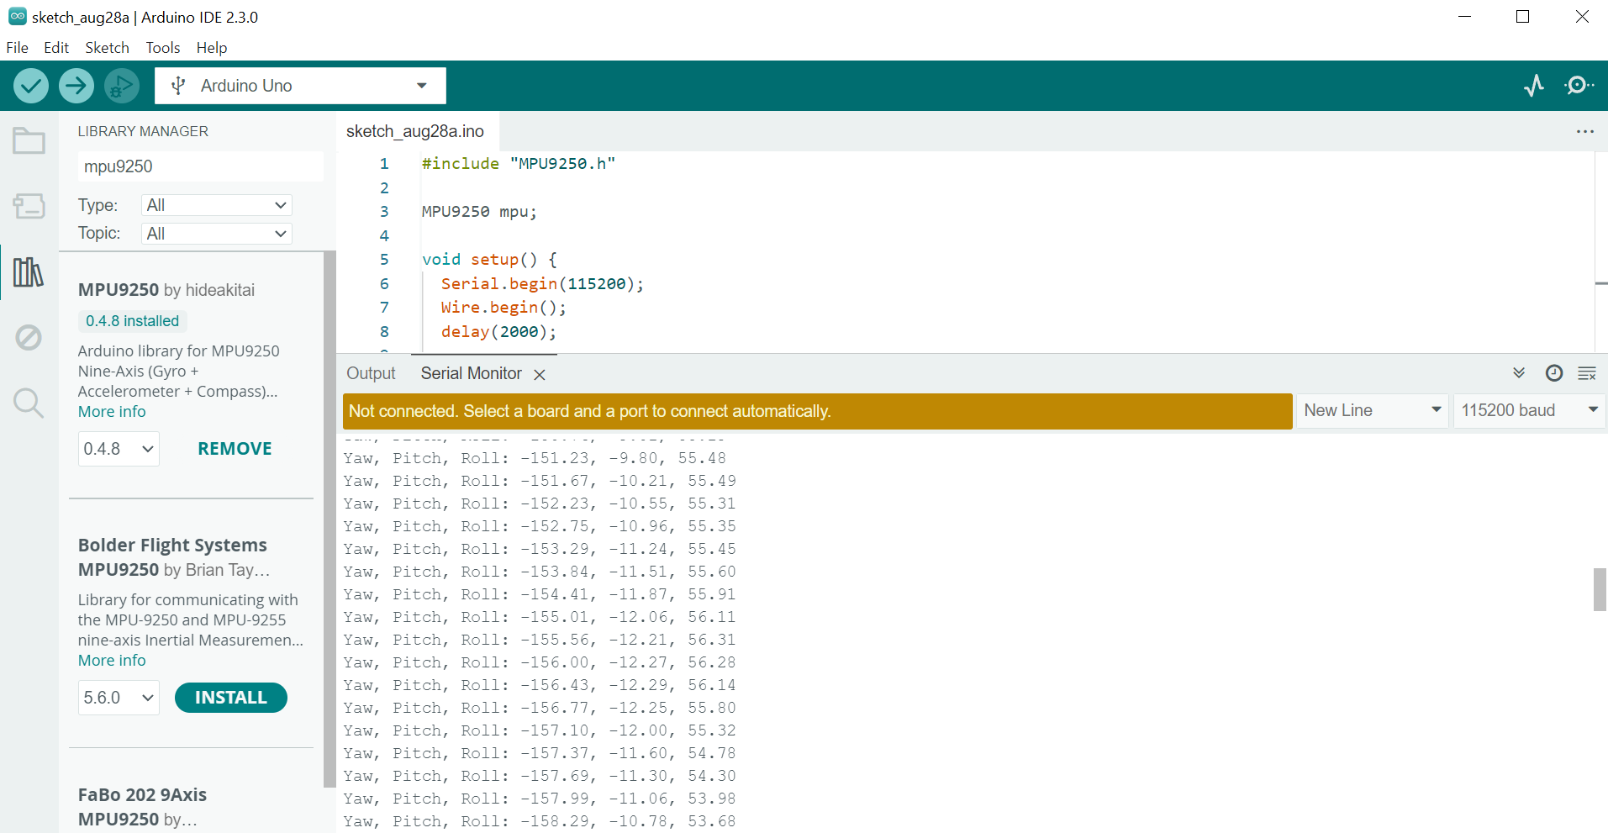The image size is (1608, 833).
Task: Click output row with -155.01, -12.06, 56.11
Action: [539, 617]
